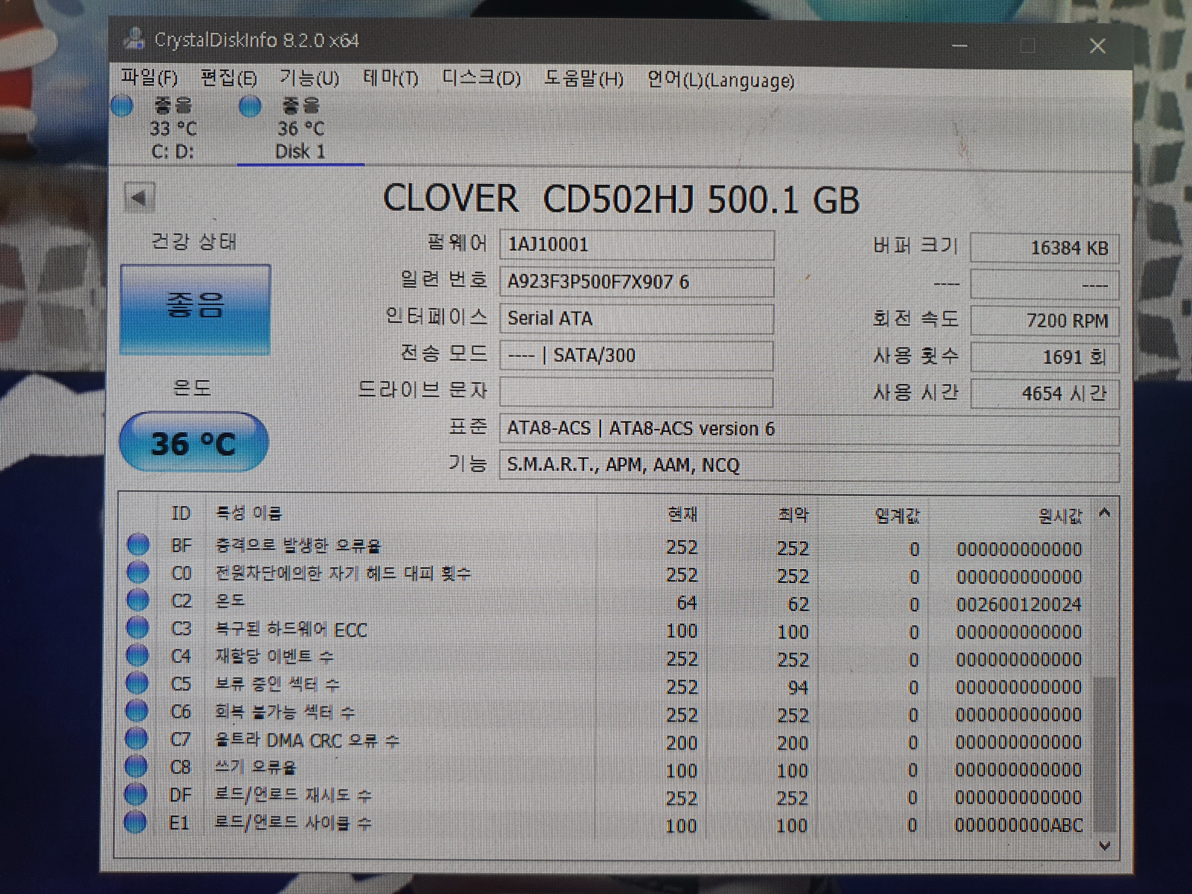Click the 16384 KB buffer size field
1192x894 pixels.
click(x=1044, y=248)
